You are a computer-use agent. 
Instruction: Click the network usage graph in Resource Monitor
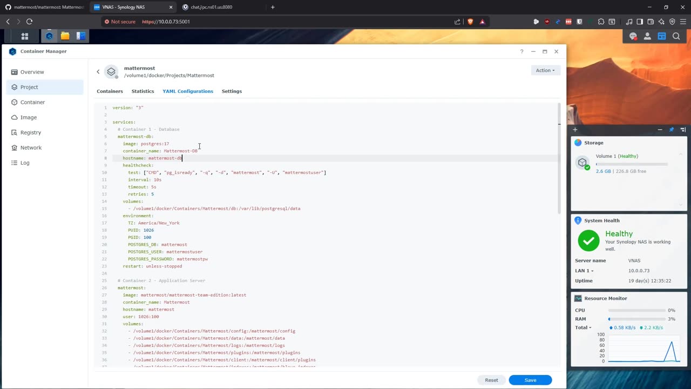(x=645, y=349)
